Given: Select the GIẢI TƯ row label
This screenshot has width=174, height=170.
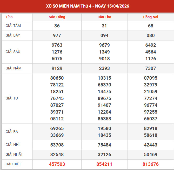Looking at the screenshot, I should (x=12, y=98).
